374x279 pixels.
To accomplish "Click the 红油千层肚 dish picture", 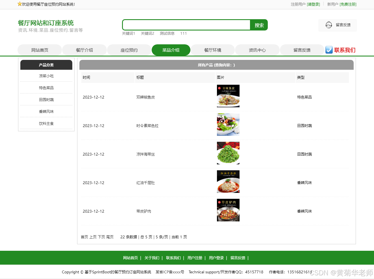I will [228, 182].
